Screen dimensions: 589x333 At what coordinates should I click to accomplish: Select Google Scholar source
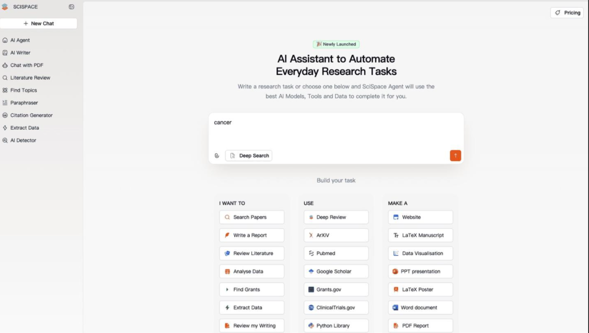(x=336, y=272)
